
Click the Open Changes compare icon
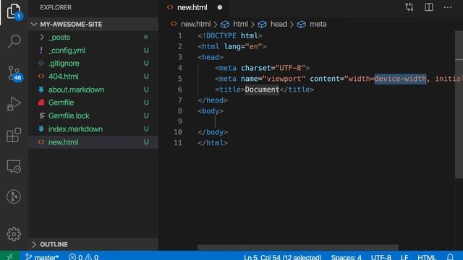(x=409, y=7)
